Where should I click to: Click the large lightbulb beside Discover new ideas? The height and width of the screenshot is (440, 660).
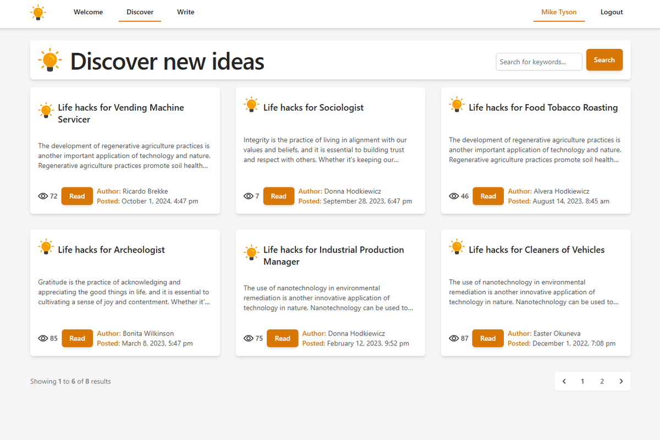50,60
